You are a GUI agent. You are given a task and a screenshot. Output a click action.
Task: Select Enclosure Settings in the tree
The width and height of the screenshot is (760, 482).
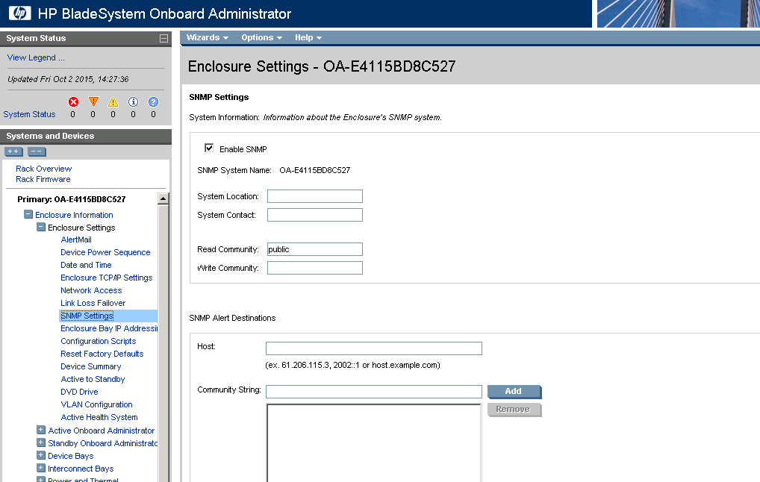point(81,228)
